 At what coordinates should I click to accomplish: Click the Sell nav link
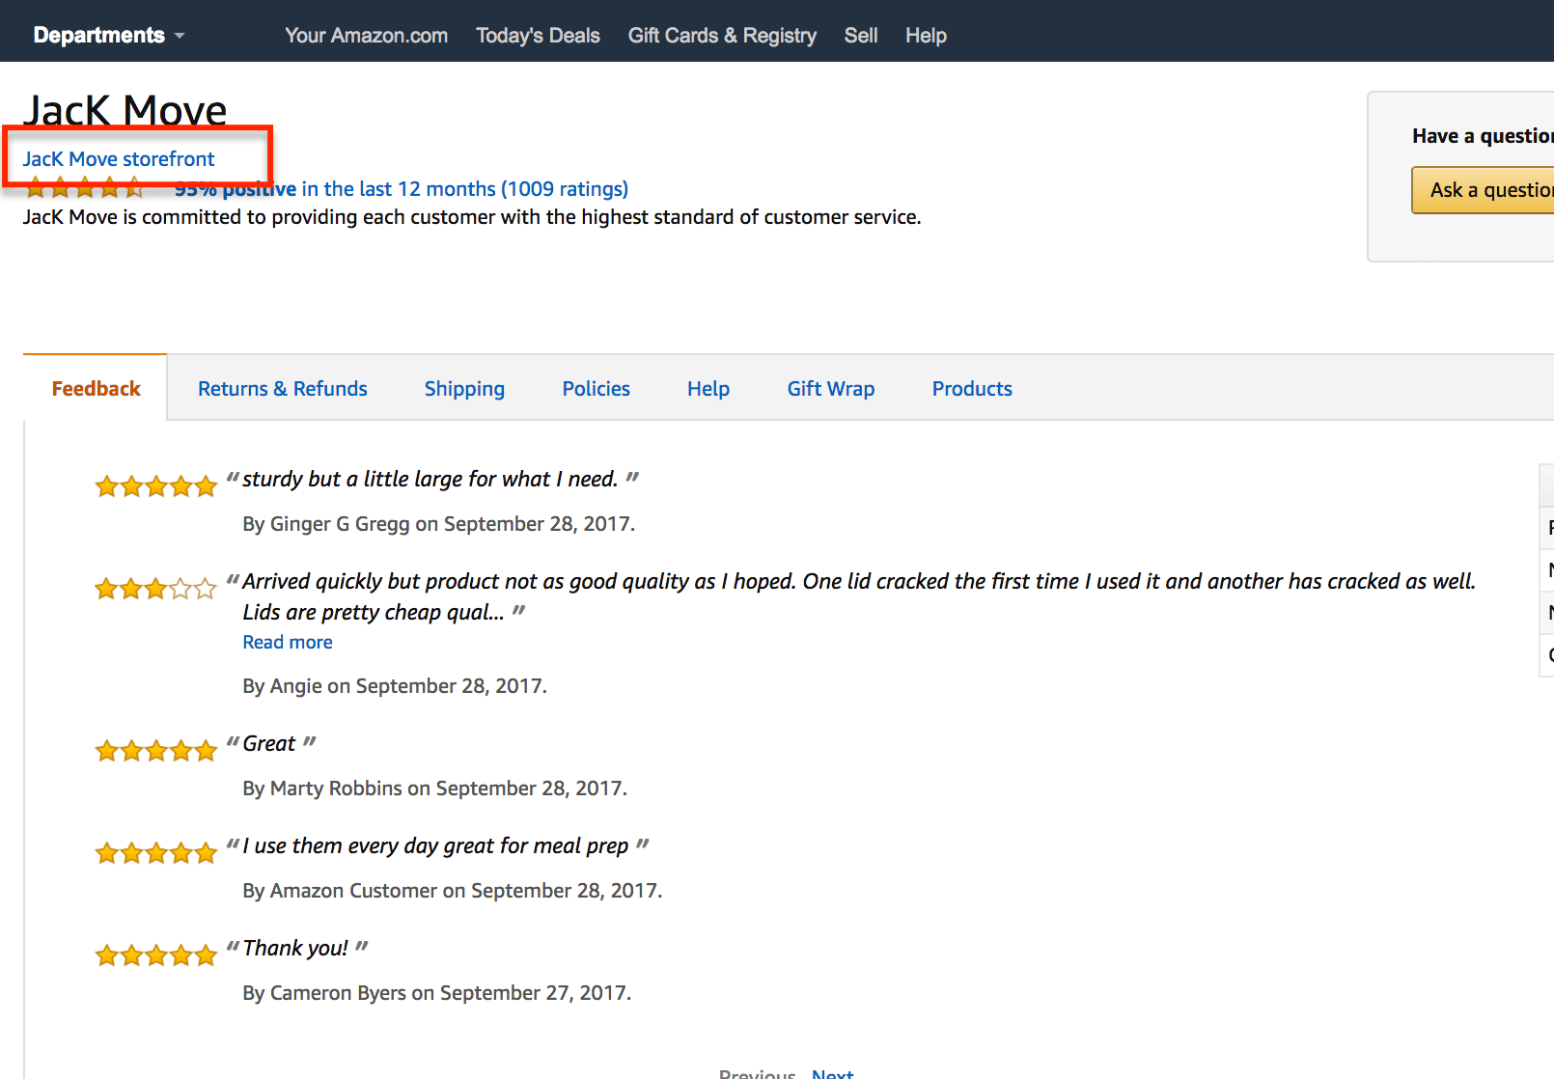tap(861, 36)
